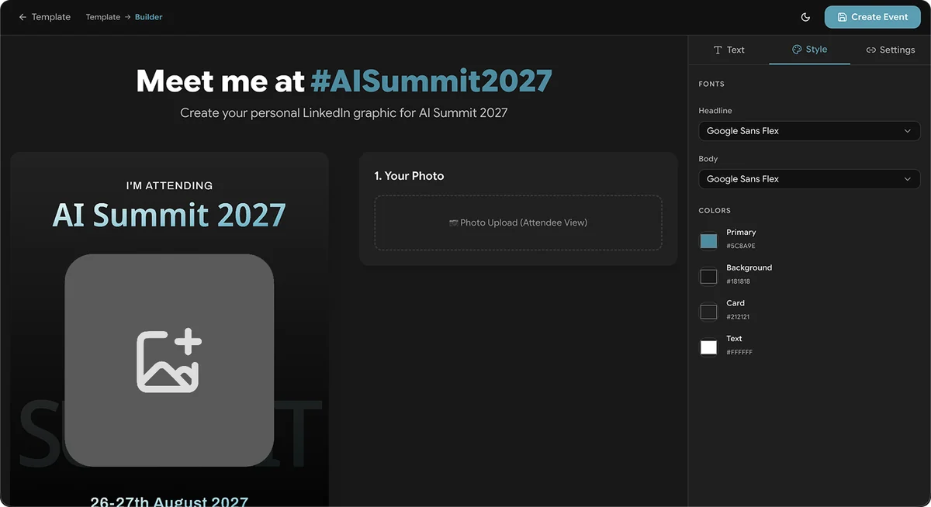Pick the Card color swatch
This screenshot has height=507, width=931.
point(708,312)
